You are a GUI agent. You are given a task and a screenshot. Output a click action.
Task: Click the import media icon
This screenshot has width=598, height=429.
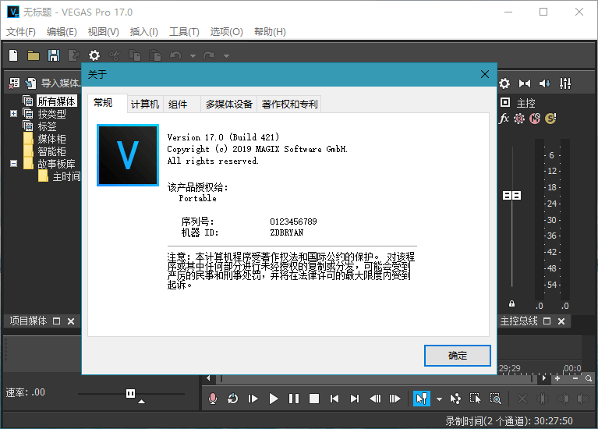click(31, 83)
